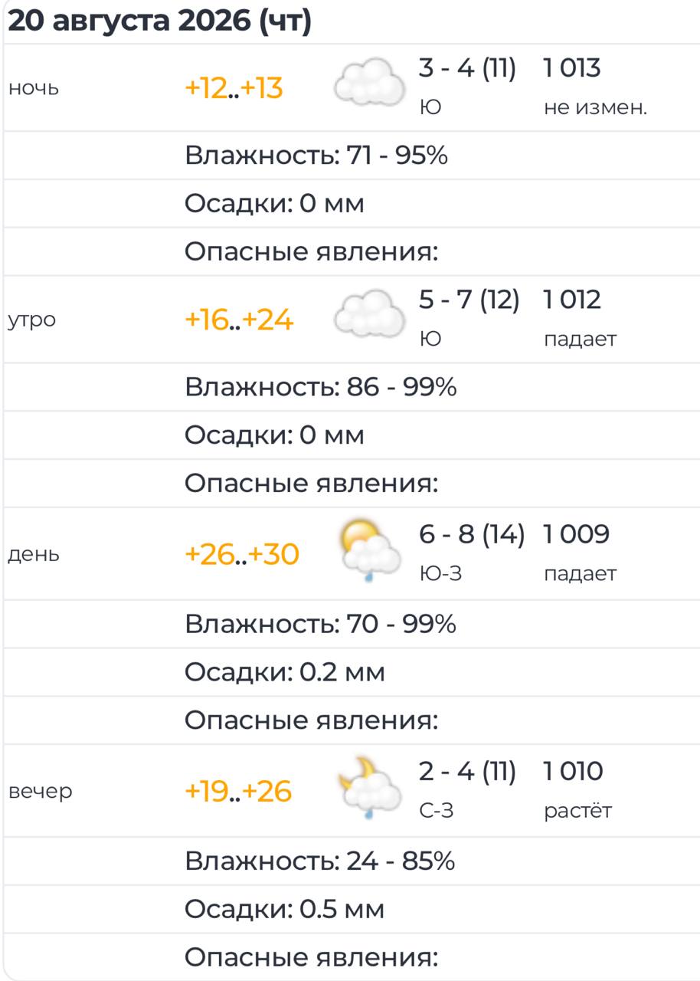Select the день time-of-day label

[33, 555]
